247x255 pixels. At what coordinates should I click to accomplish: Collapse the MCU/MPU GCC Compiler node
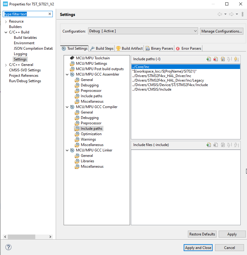(67, 107)
